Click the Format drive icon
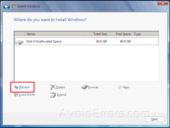This screenshot has height=128, width=170. pyautogui.click(x=84, y=87)
